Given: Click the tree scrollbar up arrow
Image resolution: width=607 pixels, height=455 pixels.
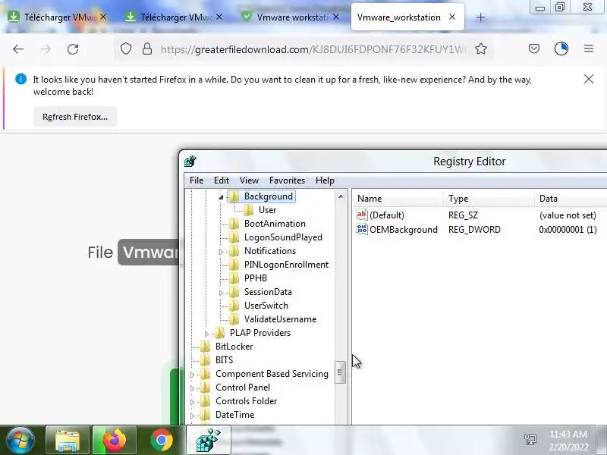Looking at the screenshot, I should [x=341, y=196].
